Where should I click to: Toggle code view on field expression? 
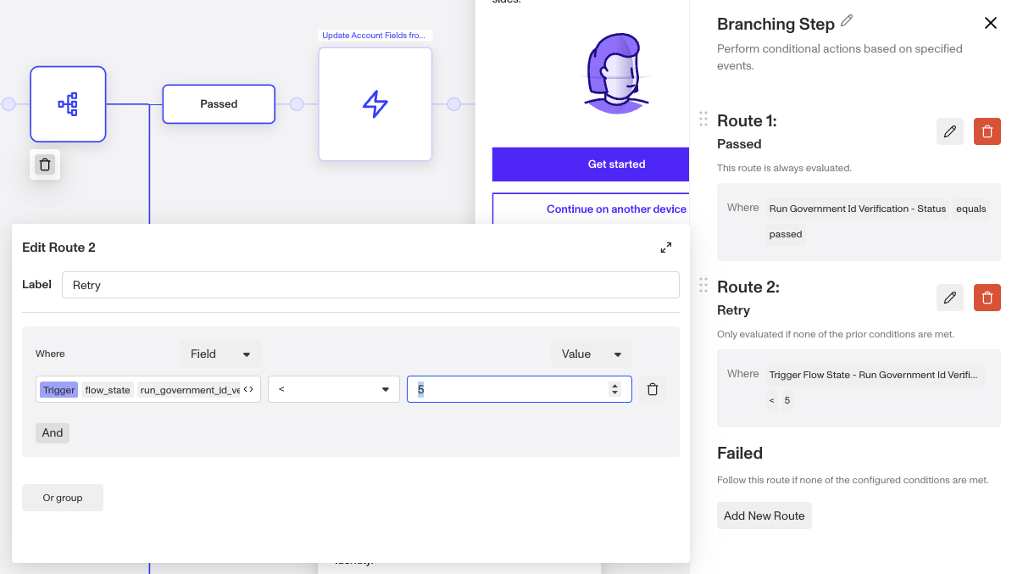click(248, 389)
